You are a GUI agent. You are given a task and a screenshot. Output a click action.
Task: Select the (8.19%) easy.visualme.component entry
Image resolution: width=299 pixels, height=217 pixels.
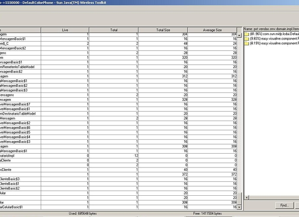click(274, 43)
